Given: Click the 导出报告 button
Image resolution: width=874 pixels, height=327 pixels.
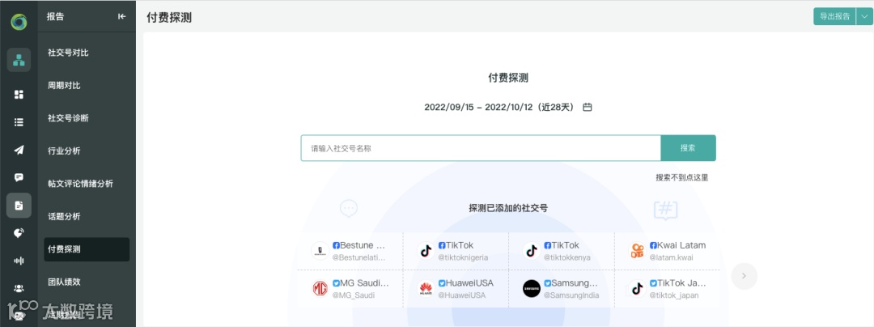Looking at the screenshot, I should [834, 17].
